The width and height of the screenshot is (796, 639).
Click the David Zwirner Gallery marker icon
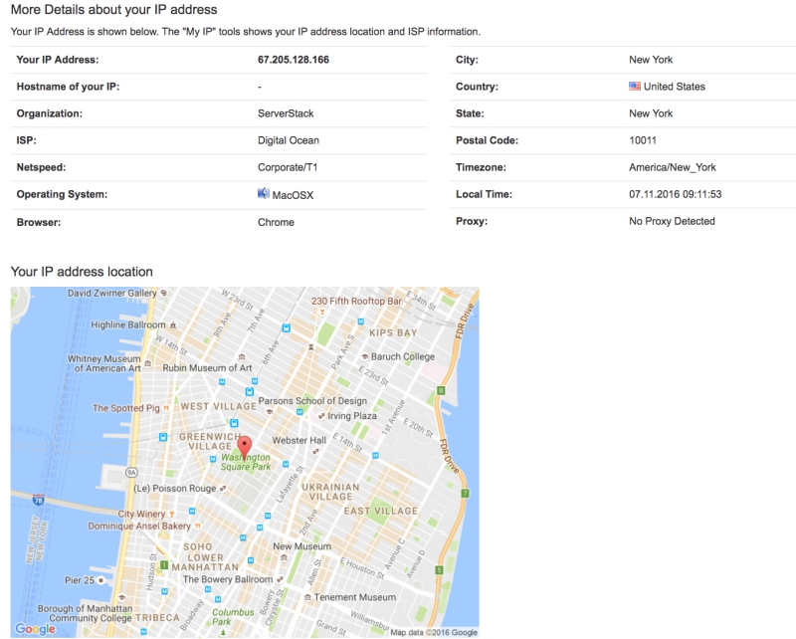coord(163,293)
